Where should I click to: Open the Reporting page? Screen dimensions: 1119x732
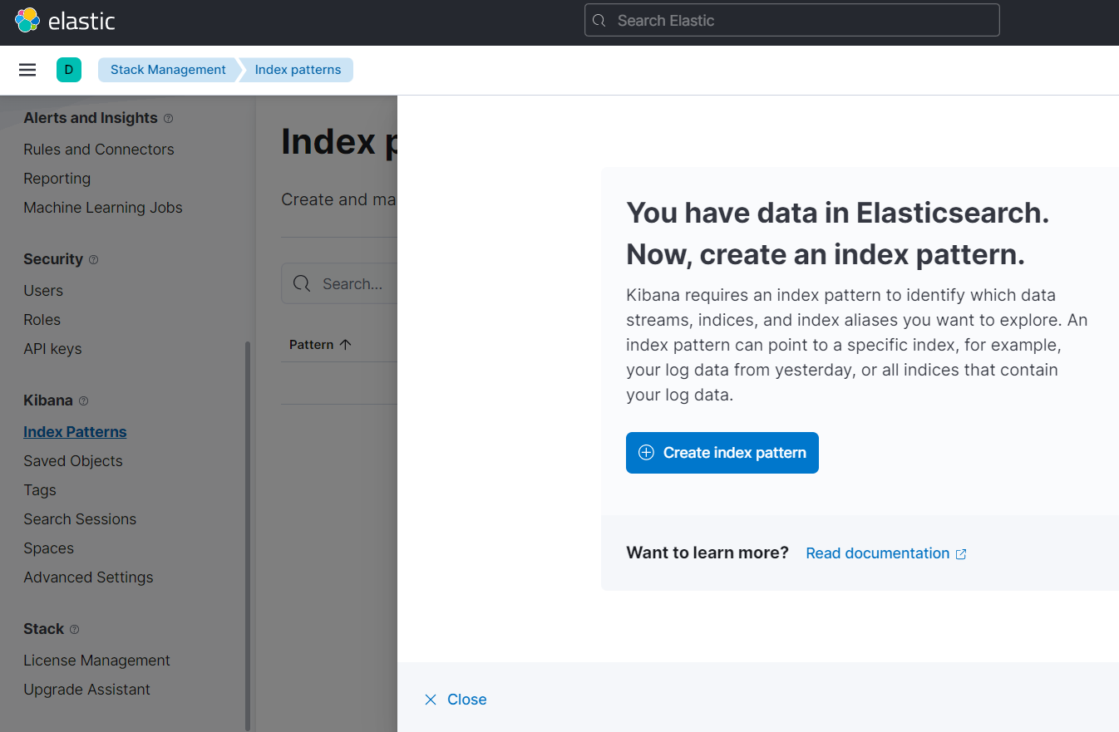[57, 179]
